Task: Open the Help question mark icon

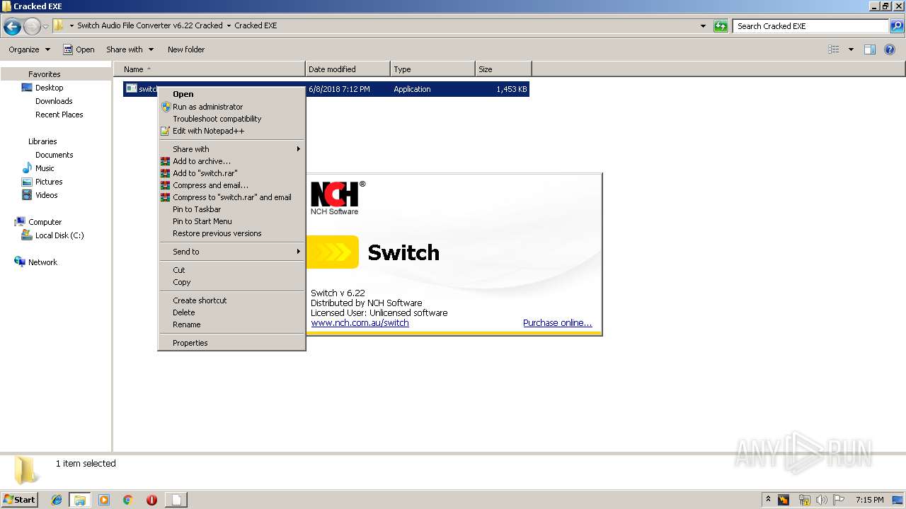Action: click(890, 49)
